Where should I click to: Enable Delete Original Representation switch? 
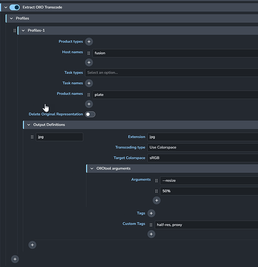point(90,114)
